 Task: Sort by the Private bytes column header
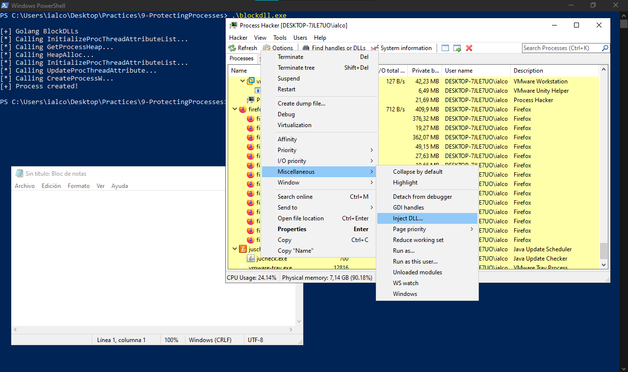[x=425, y=71]
